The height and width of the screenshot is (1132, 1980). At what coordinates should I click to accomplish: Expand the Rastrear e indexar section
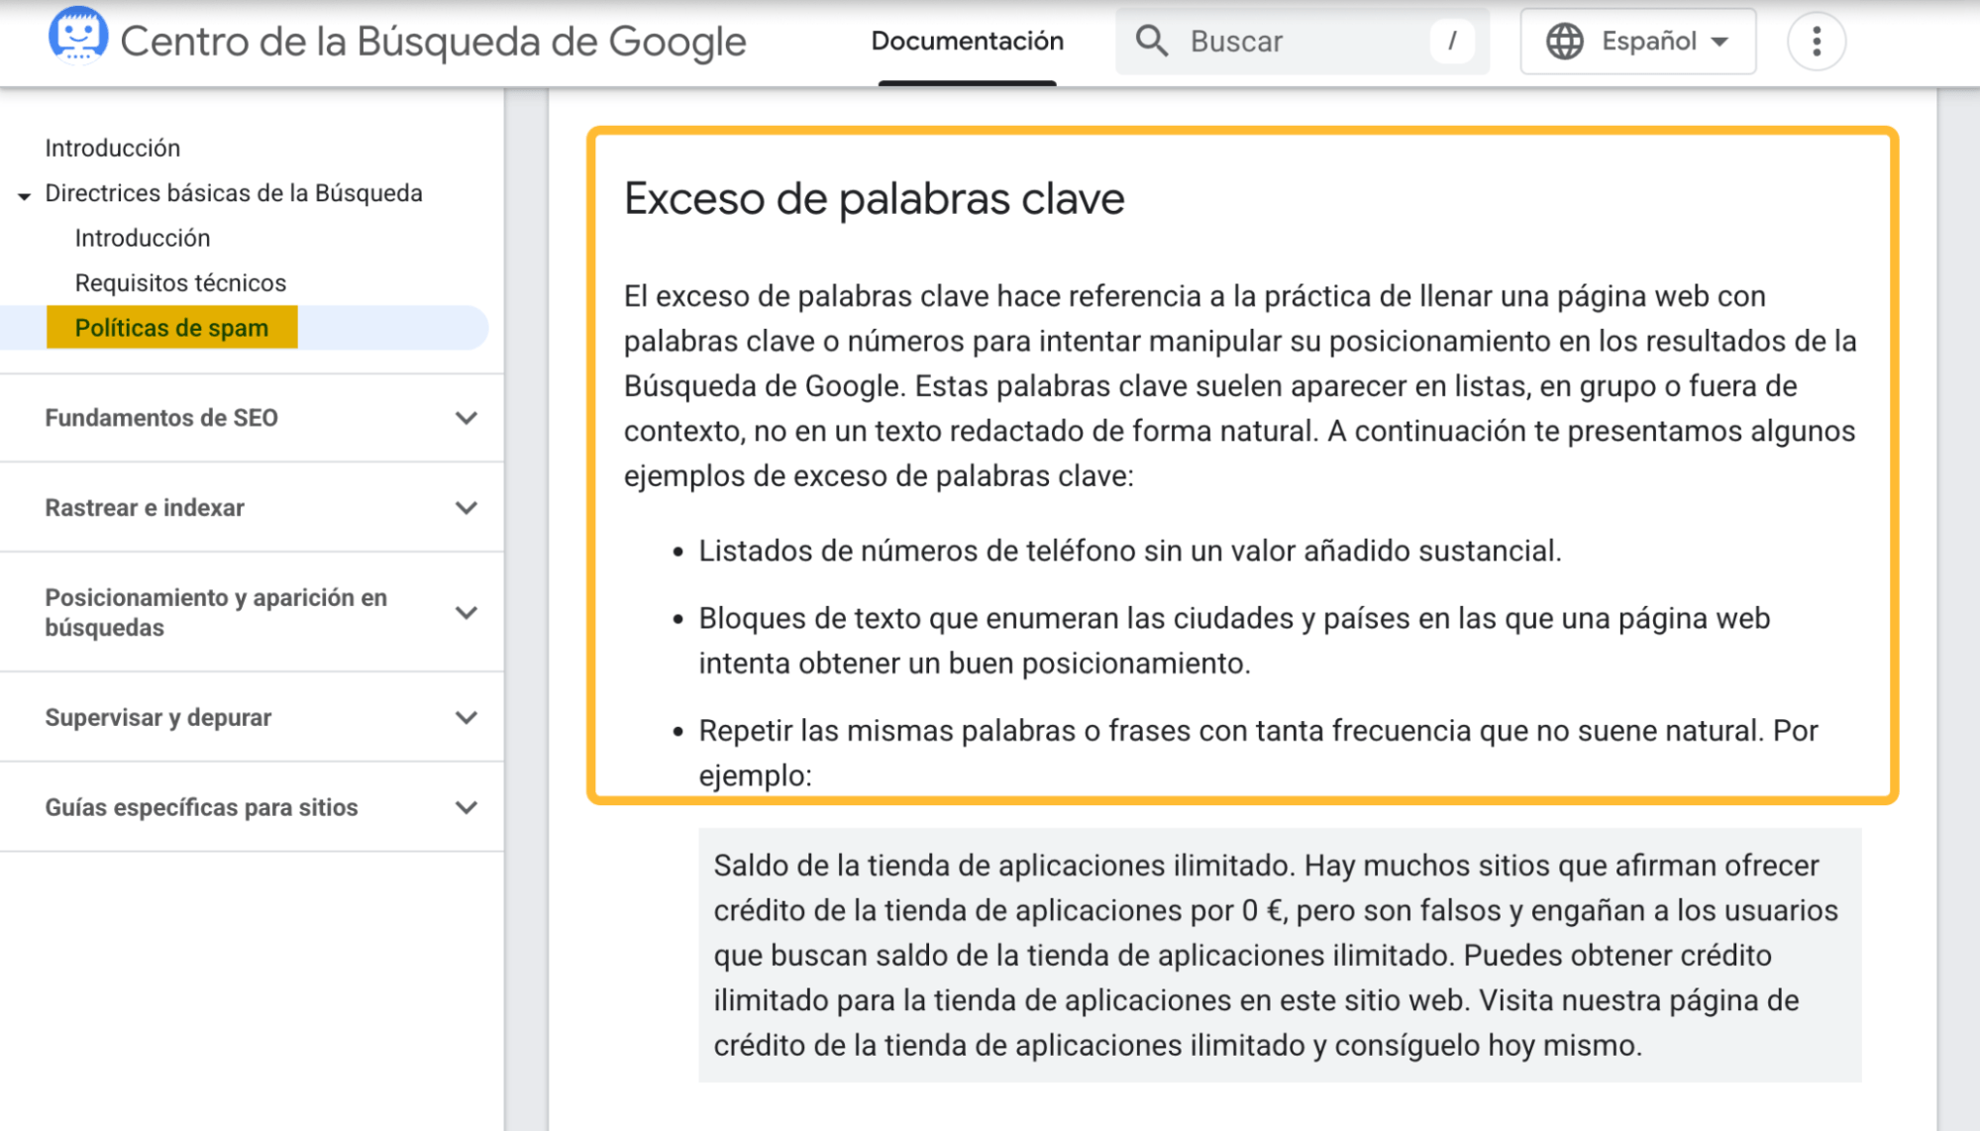pos(467,507)
